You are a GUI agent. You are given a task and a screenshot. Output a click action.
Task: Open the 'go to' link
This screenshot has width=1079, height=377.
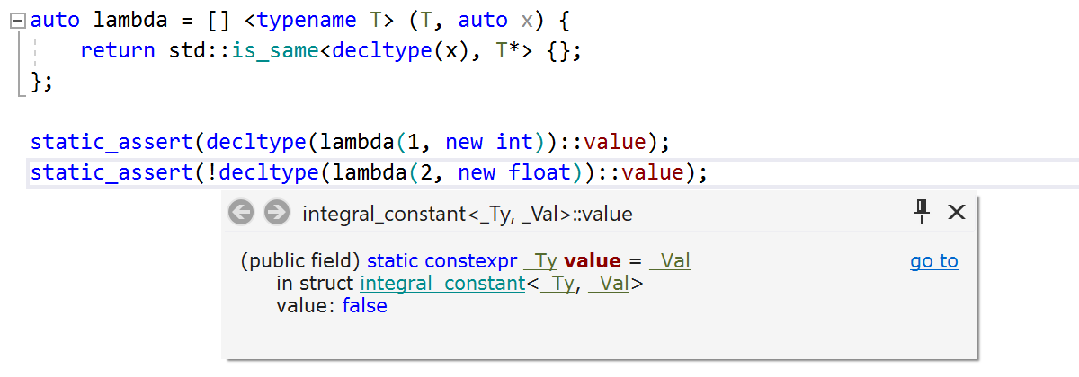pyautogui.click(x=934, y=261)
